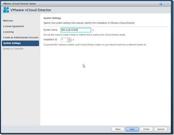Cancel the setup wizard

(x=160, y=129)
